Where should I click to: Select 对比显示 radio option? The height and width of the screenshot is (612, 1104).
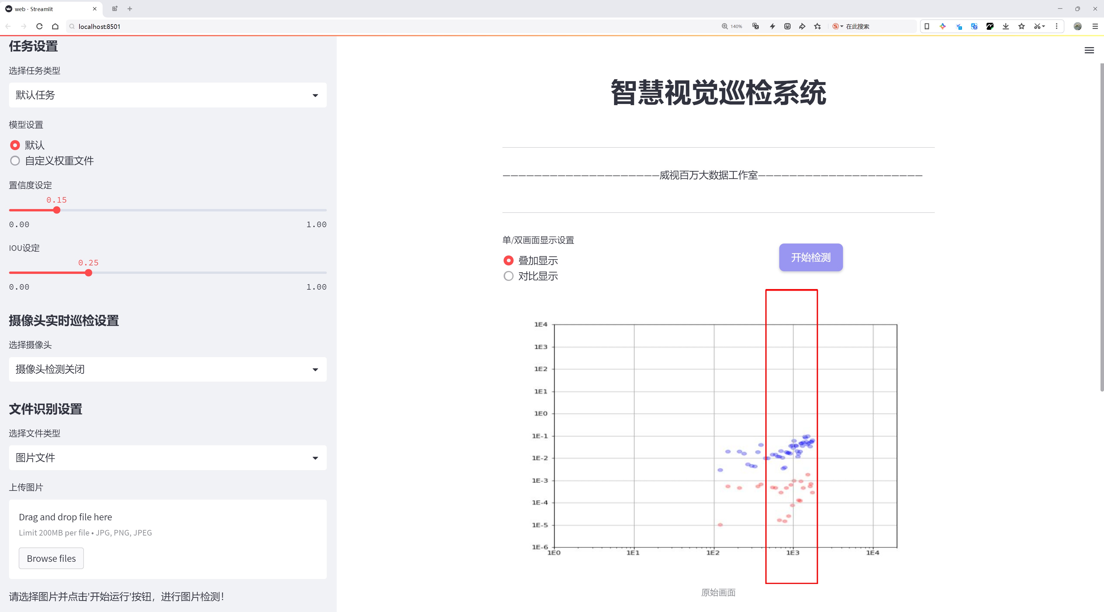click(x=508, y=276)
